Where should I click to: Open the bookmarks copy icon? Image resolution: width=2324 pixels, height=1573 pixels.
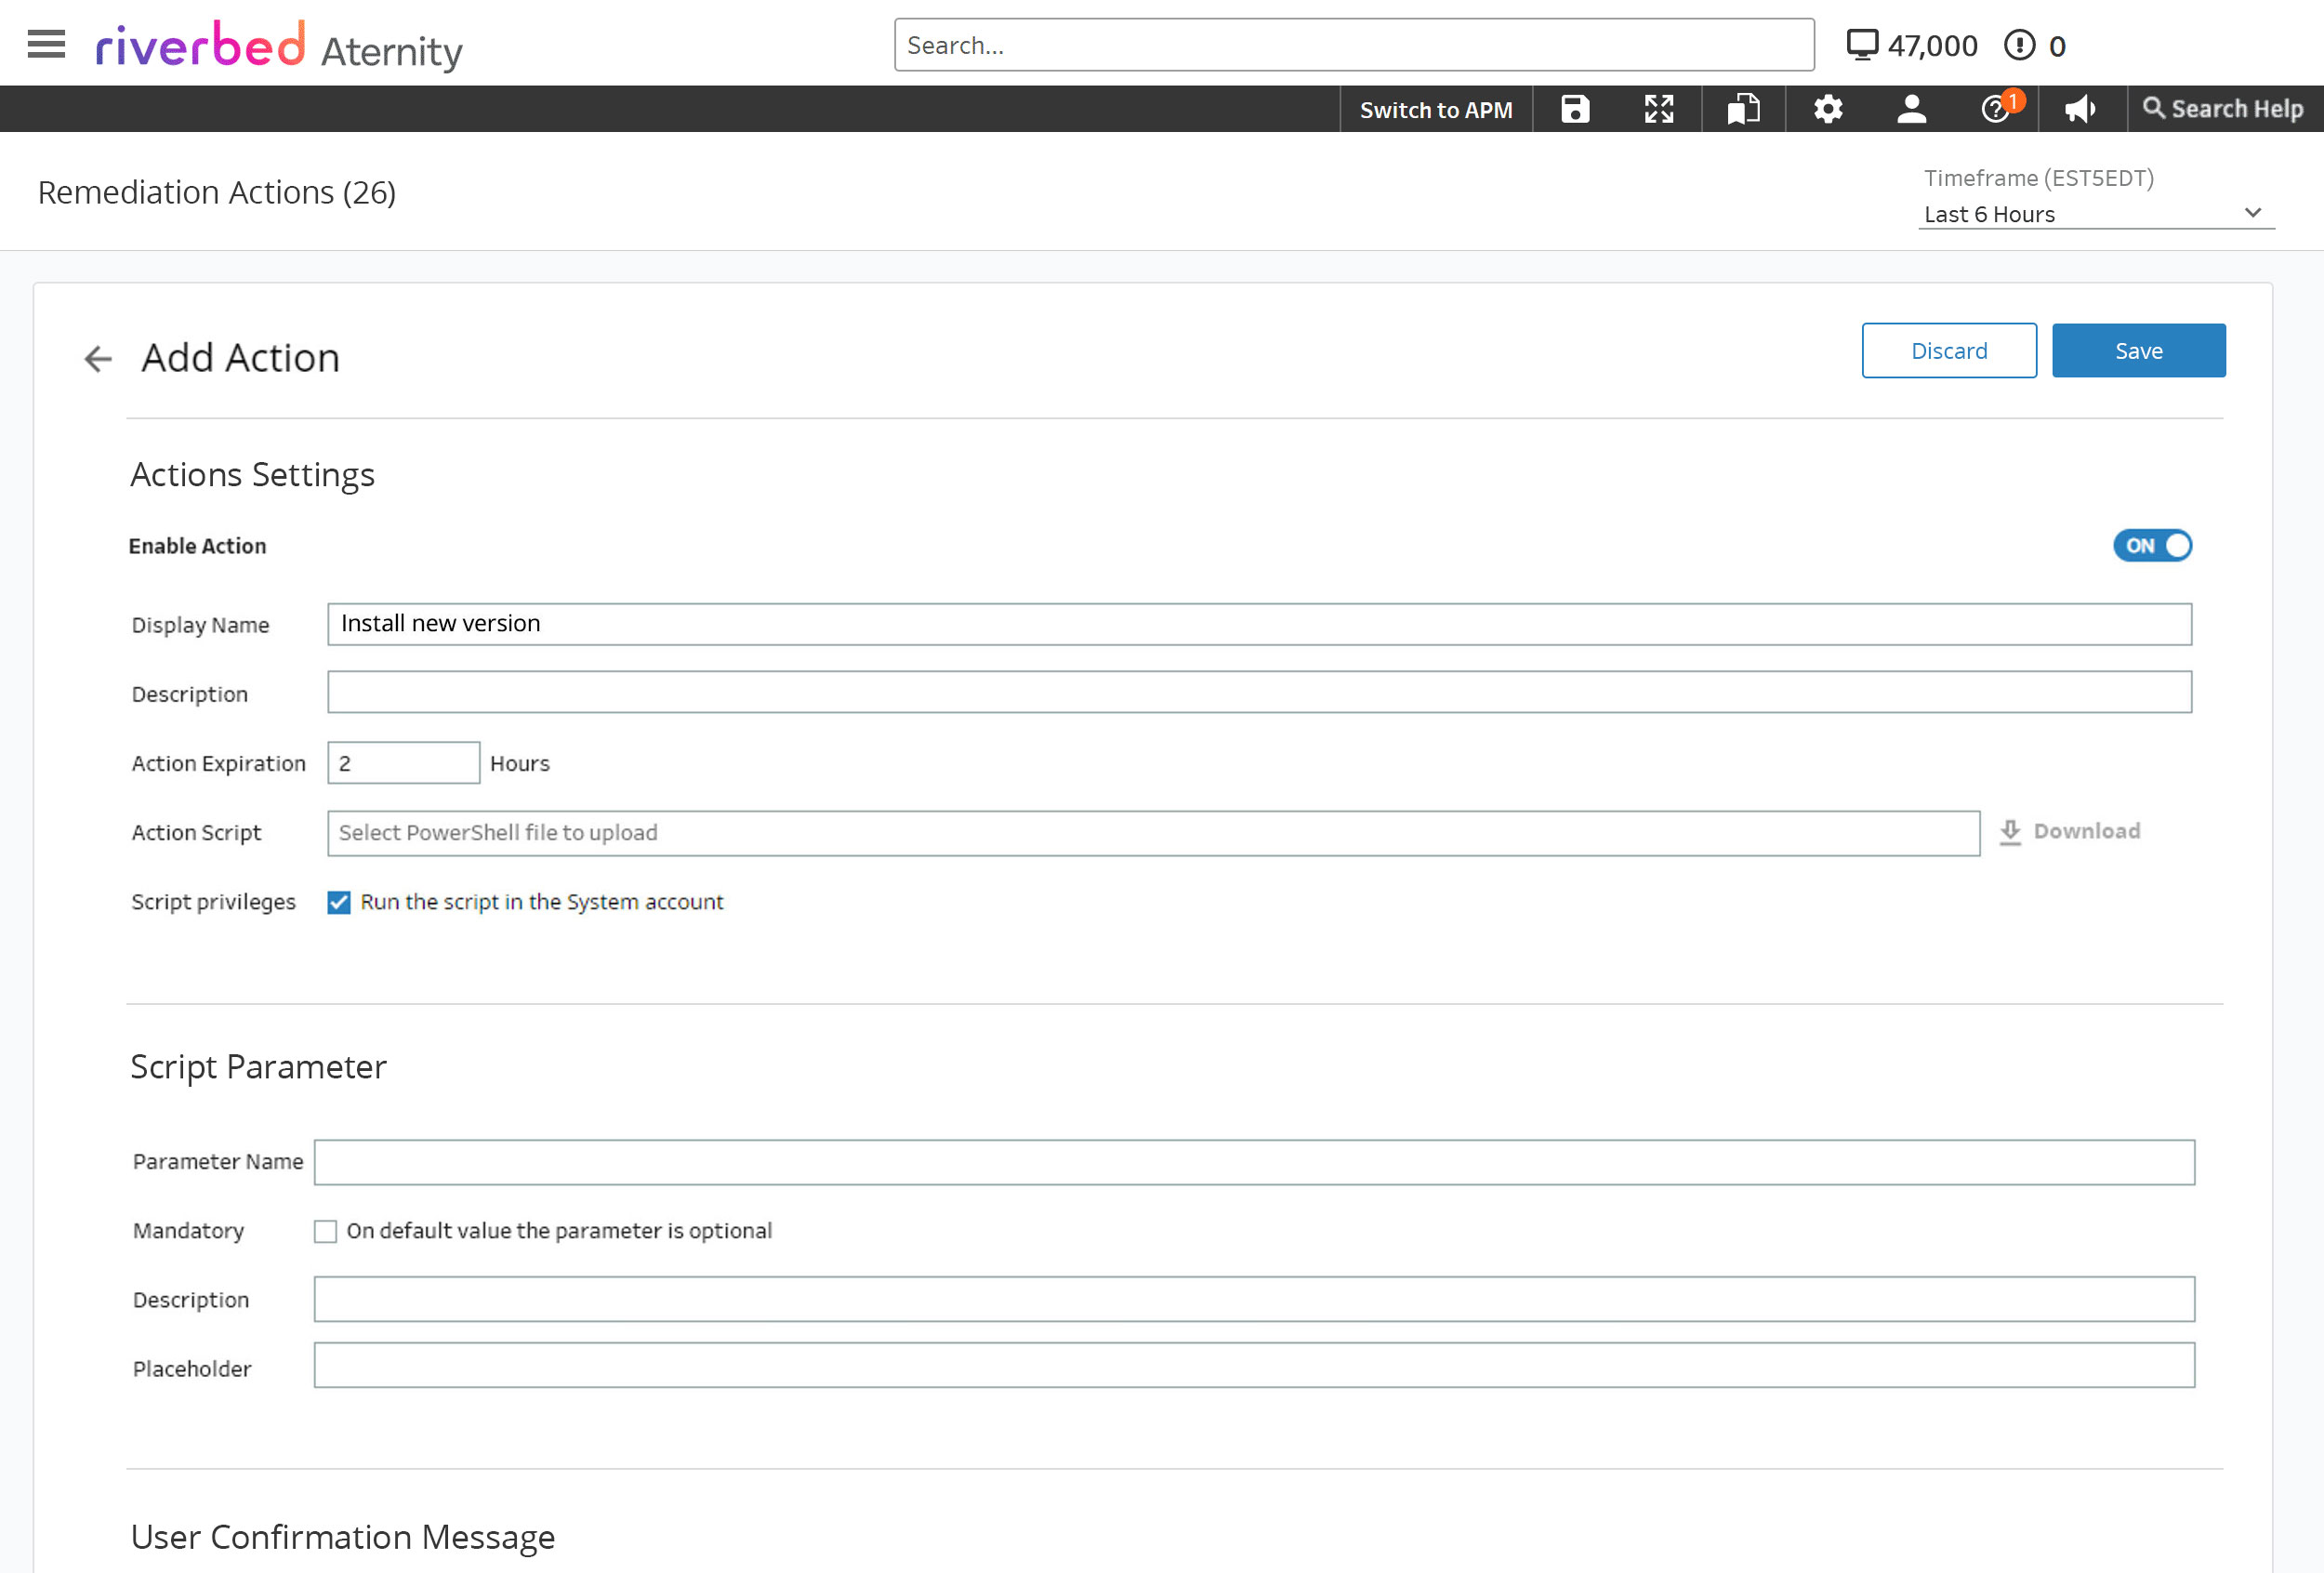tap(1743, 109)
